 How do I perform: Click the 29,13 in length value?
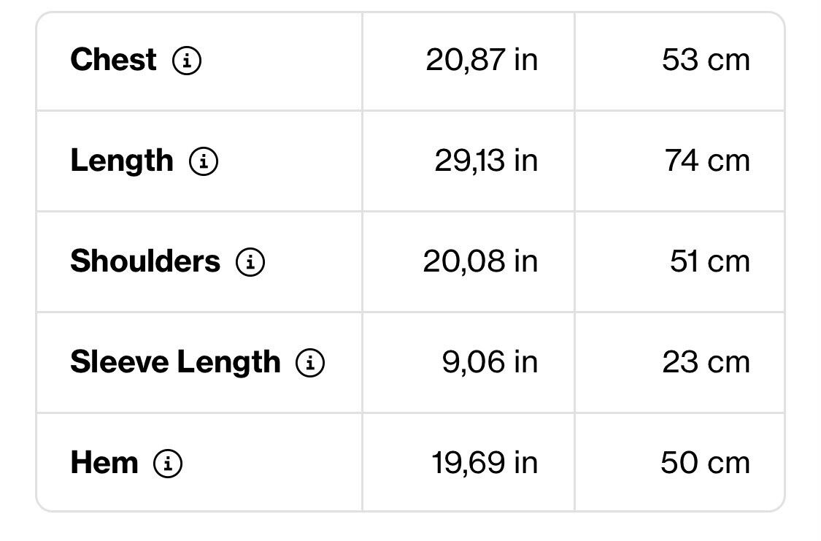click(x=486, y=161)
